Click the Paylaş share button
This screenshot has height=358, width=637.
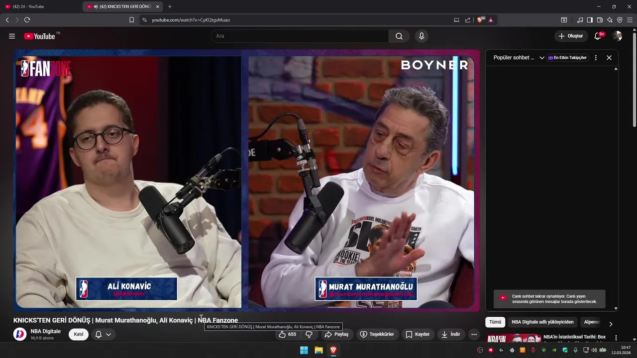click(x=336, y=334)
